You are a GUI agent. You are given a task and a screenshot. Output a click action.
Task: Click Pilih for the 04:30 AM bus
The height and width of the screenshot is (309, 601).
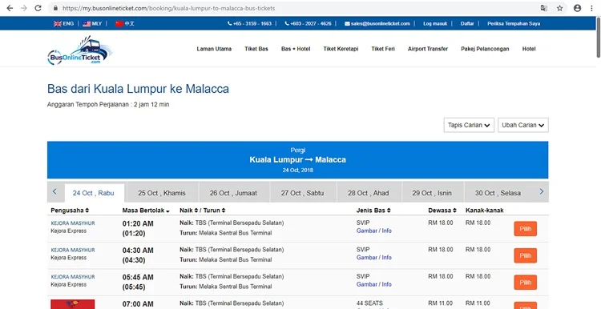[525, 255]
